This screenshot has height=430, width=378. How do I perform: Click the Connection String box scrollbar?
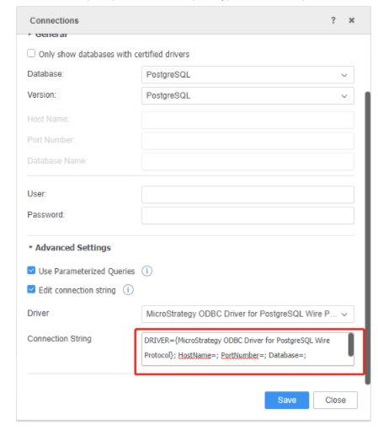[x=351, y=345]
